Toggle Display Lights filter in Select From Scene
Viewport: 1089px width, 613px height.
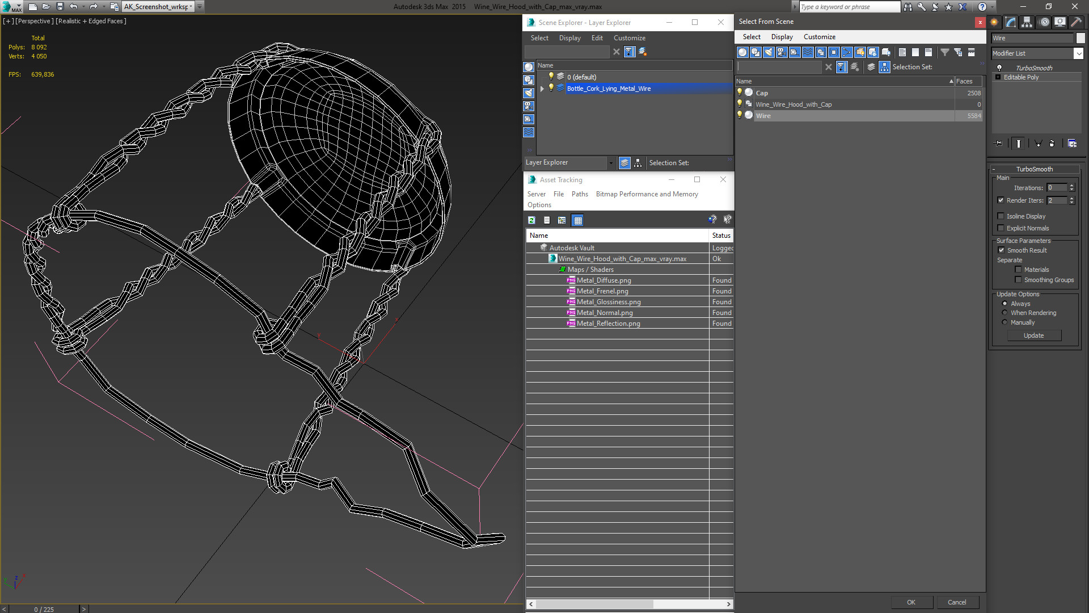[769, 52]
